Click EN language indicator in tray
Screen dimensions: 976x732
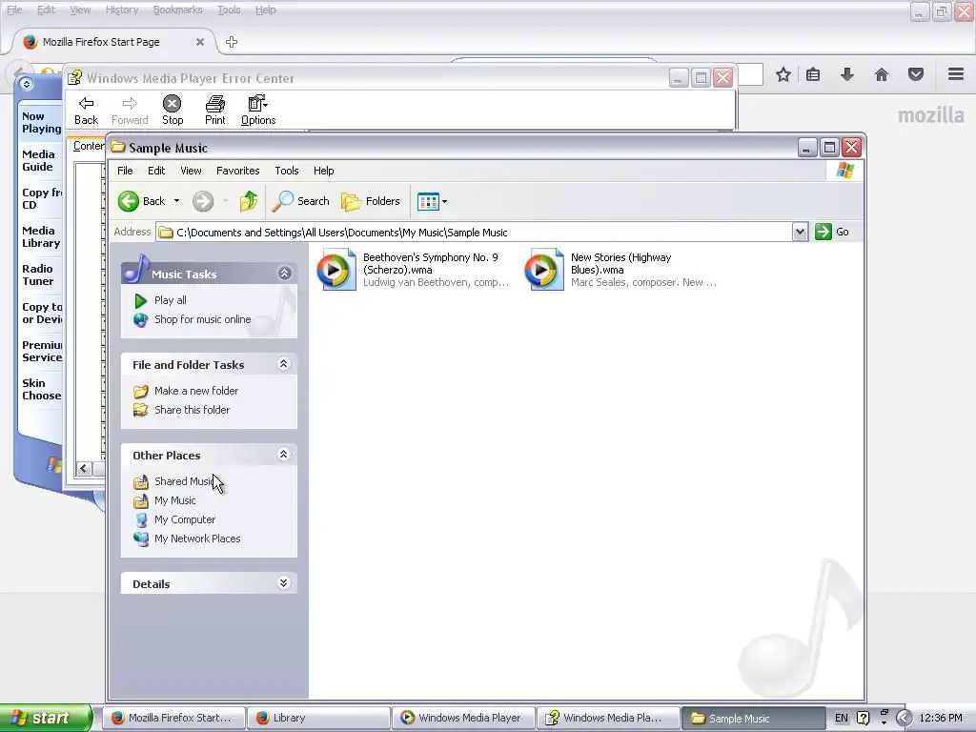point(841,718)
